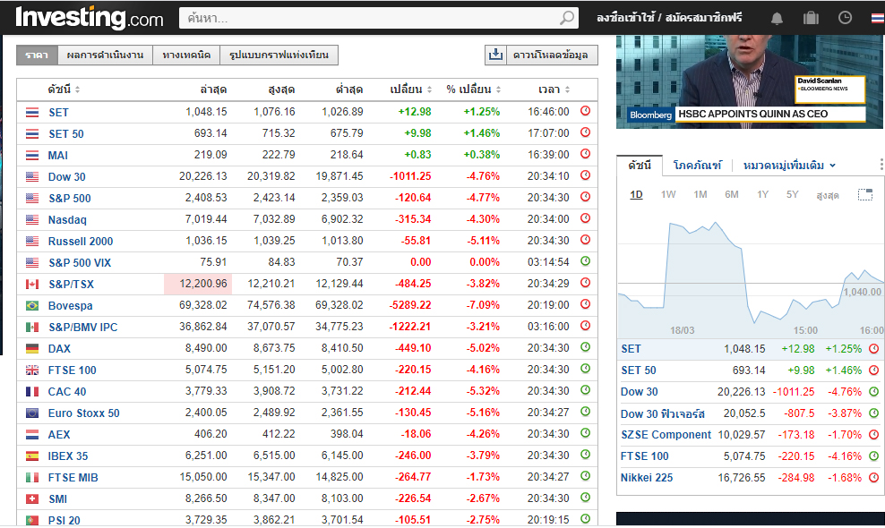885x528 pixels.
Task: Click the Thailand flag beside SET 50
Action: pos(32,133)
